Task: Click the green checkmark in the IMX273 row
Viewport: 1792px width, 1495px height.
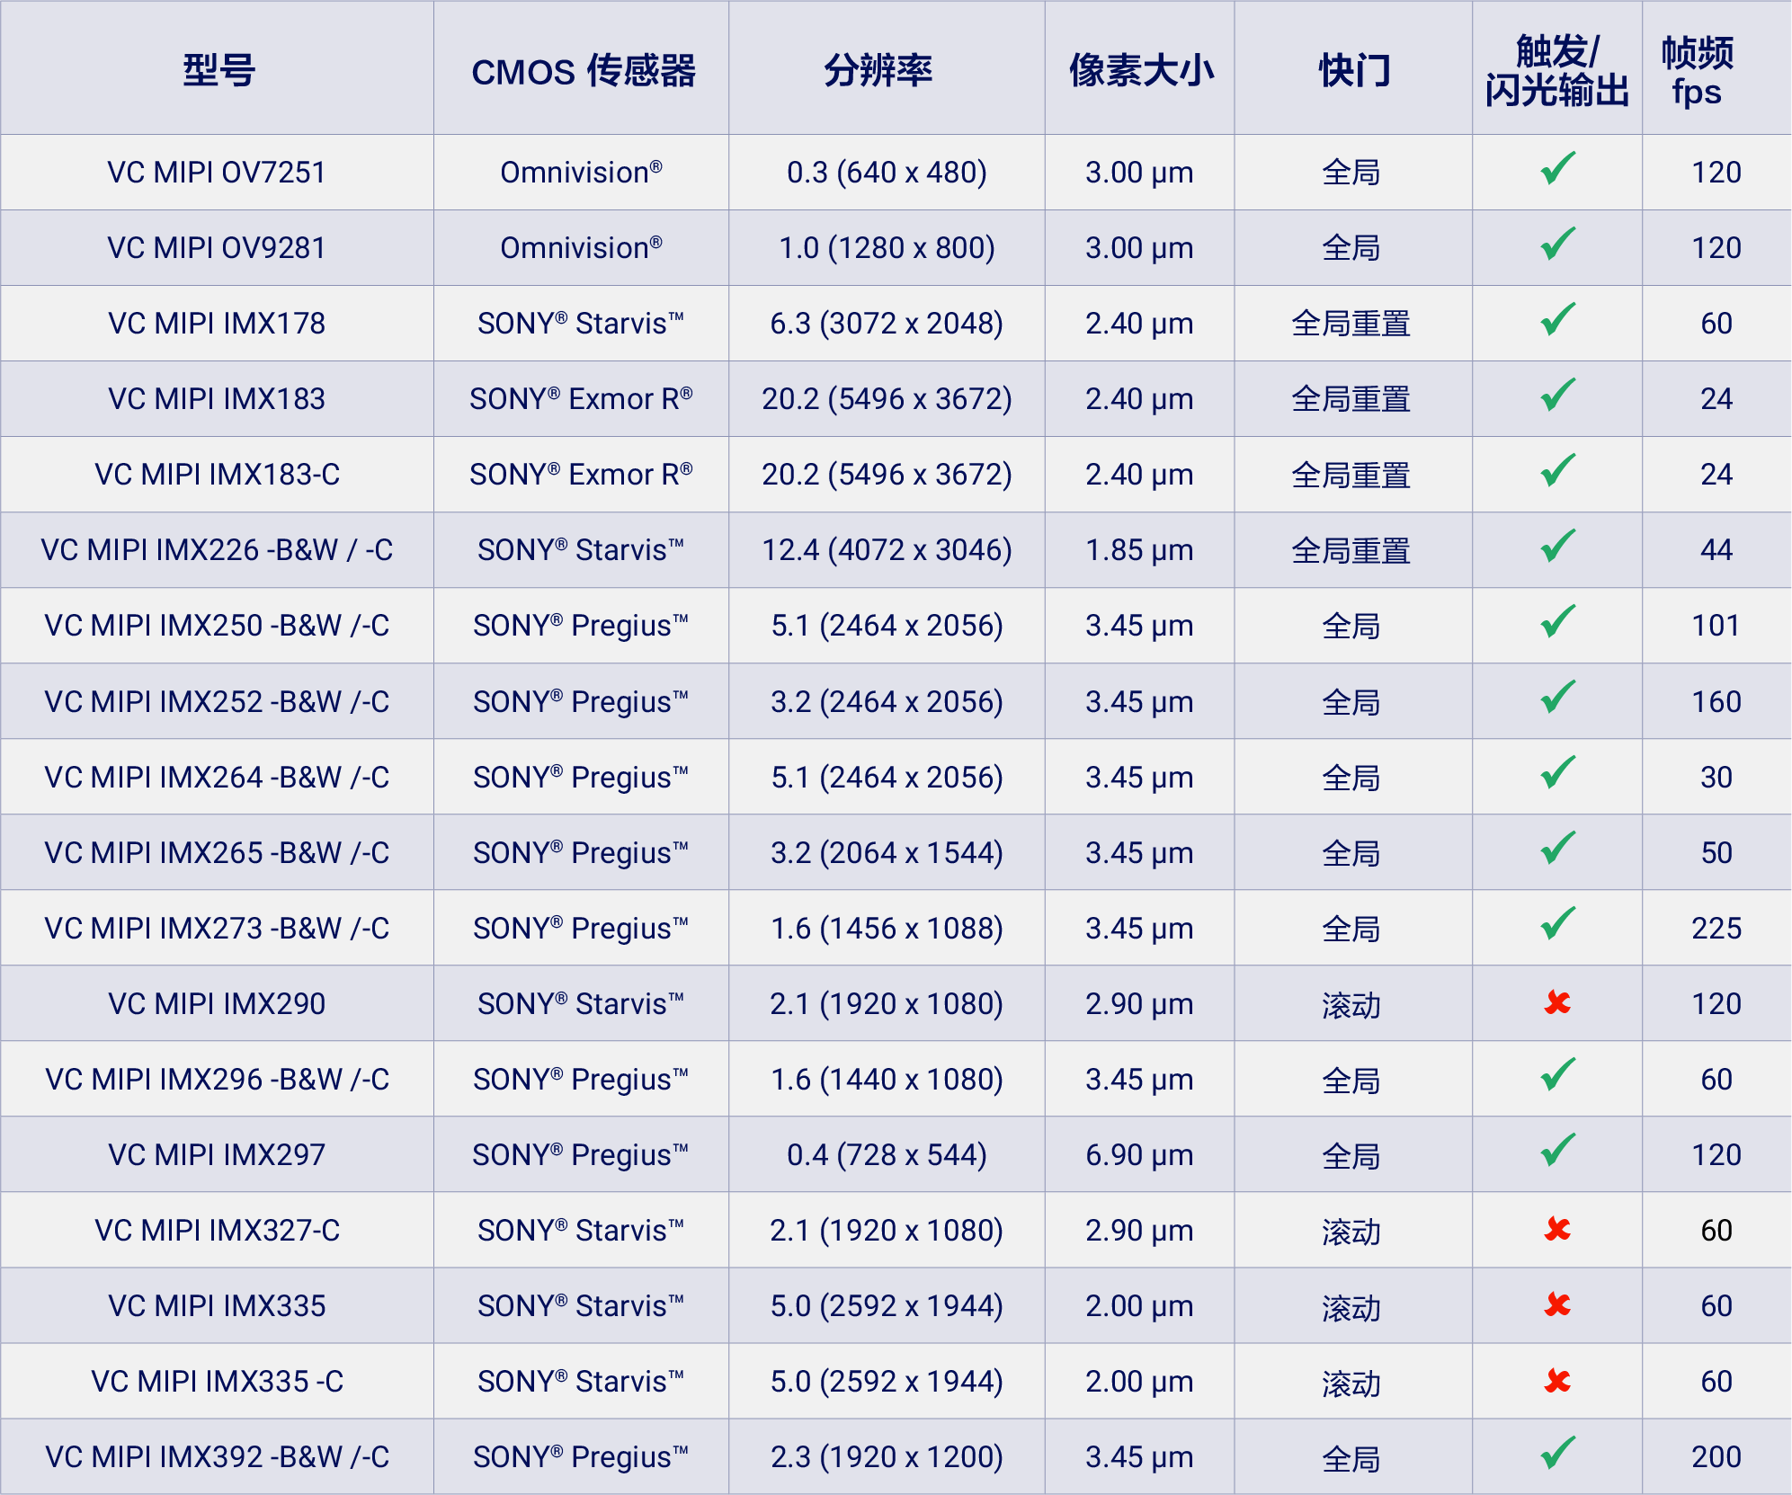Action: coord(1558,923)
